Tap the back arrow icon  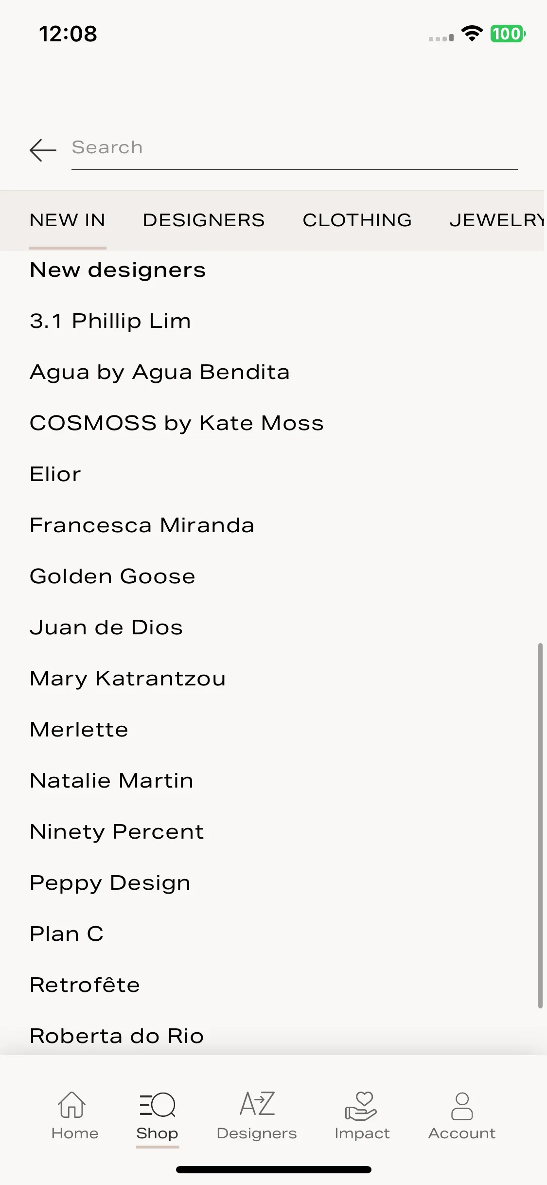[43, 150]
